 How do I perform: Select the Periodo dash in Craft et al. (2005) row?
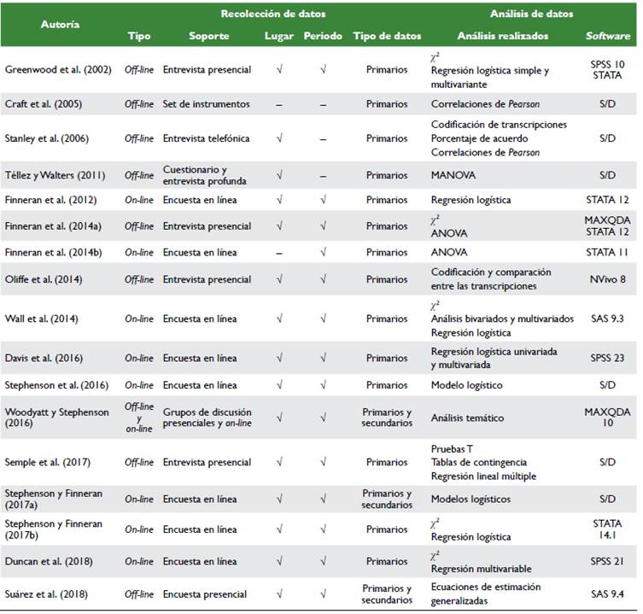point(323,104)
